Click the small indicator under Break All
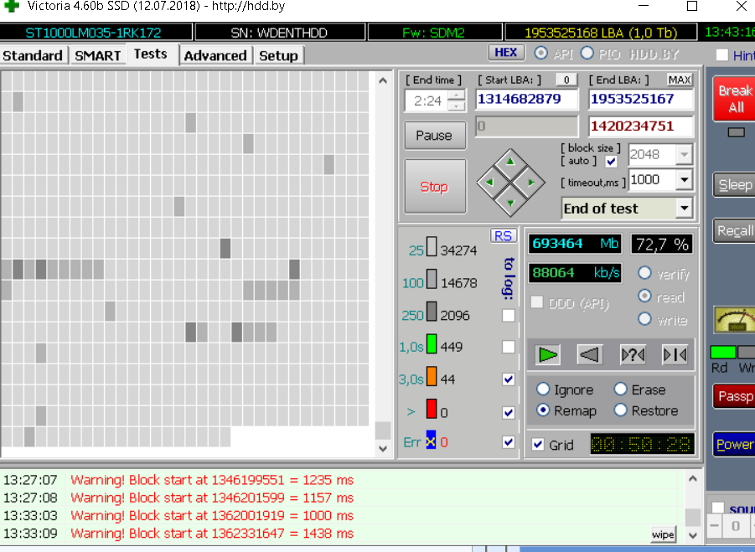Image resolution: width=755 pixels, height=552 pixels. [x=737, y=132]
